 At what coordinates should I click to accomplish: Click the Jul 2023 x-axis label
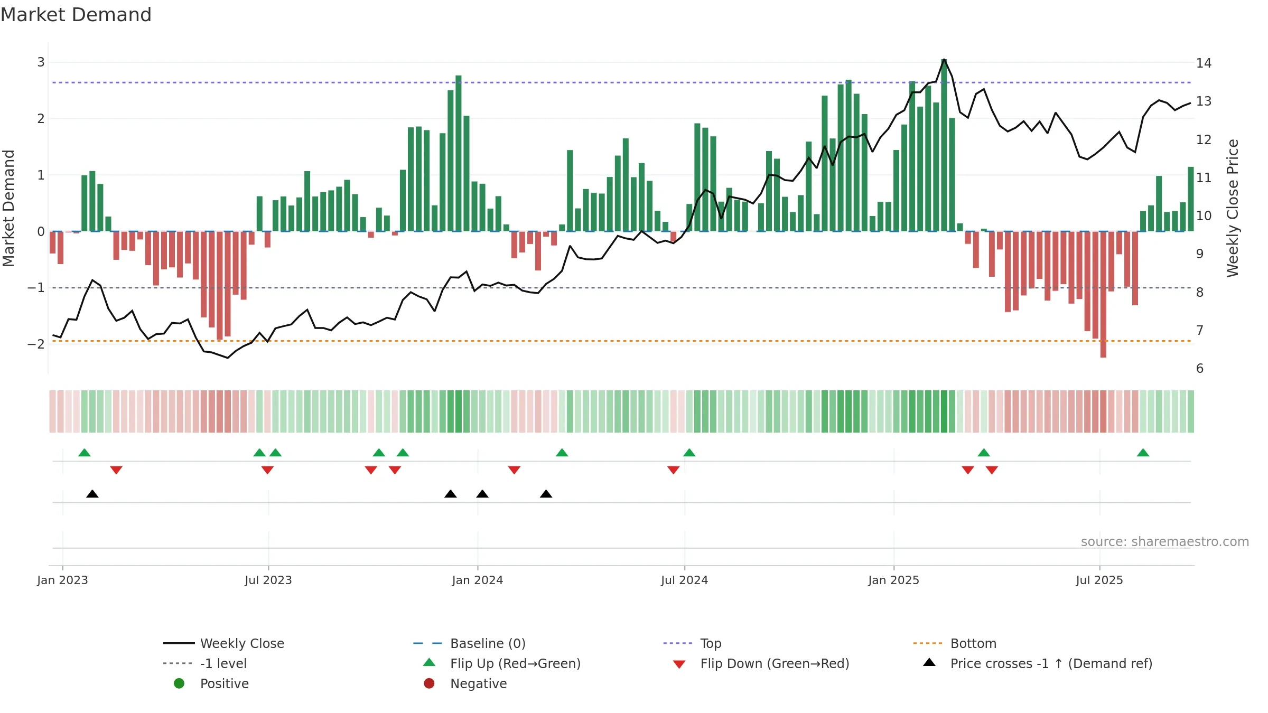[268, 580]
